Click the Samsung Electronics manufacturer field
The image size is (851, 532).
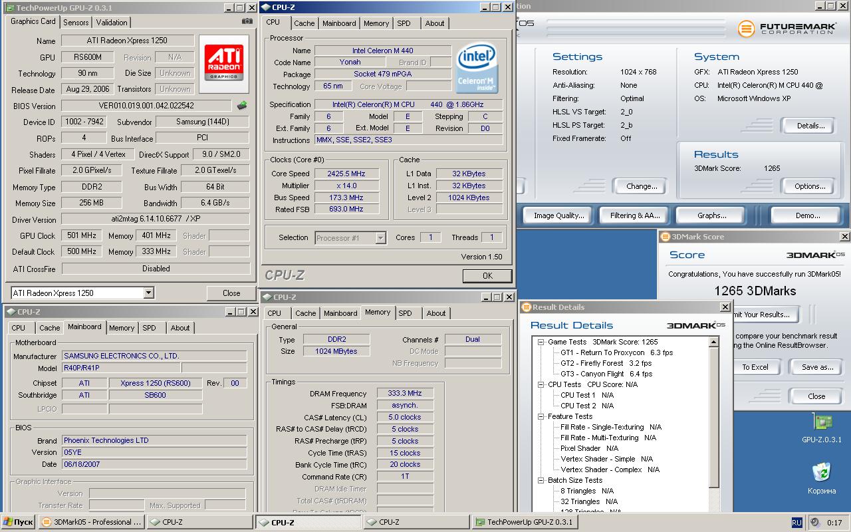pos(154,356)
